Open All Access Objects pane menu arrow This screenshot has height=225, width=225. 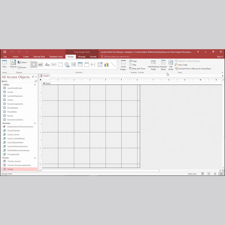click(33, 77)
